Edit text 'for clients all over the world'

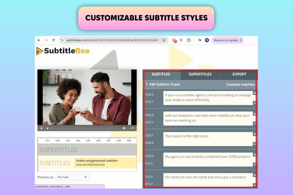click(208, 180)
